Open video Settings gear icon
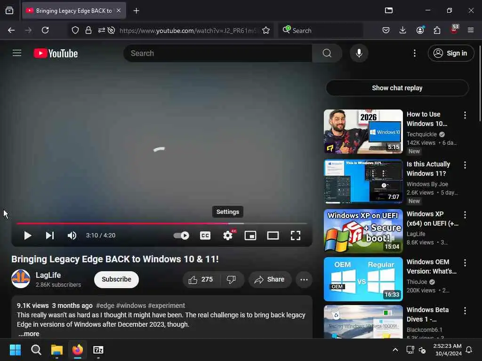The image size is (482, 361). (228, 235)
